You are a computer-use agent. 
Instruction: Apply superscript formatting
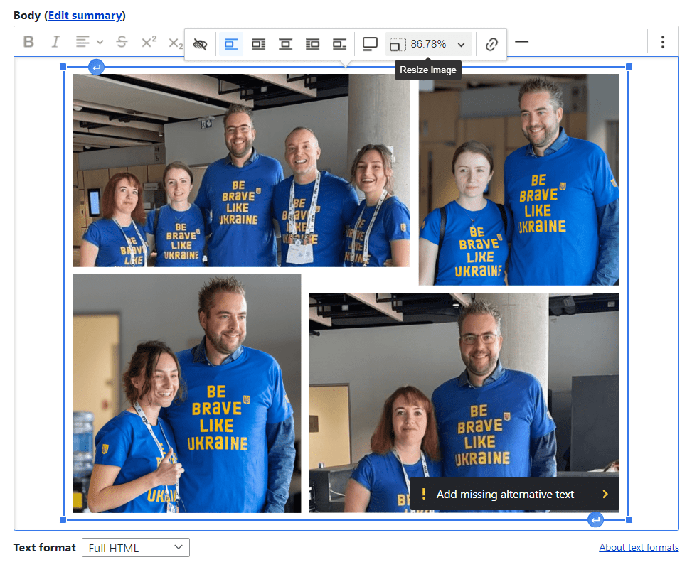[147, 42]
